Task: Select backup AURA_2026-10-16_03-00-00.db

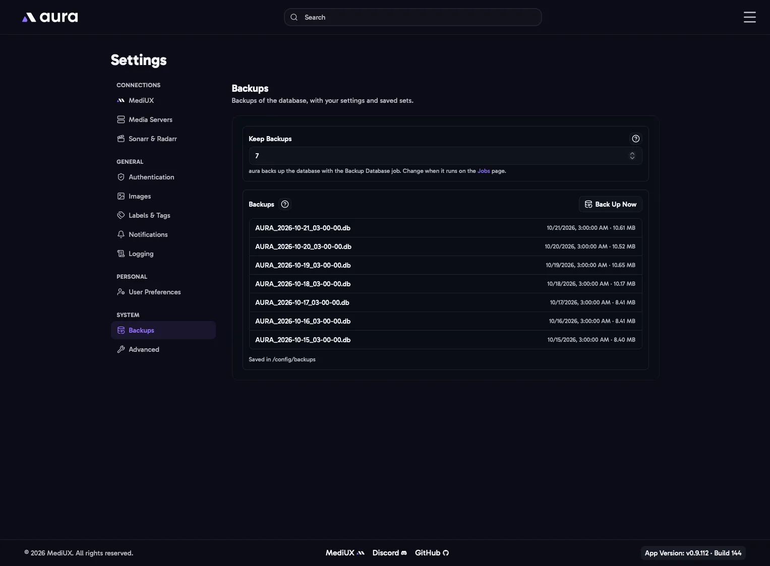Action: click(445, 321)
